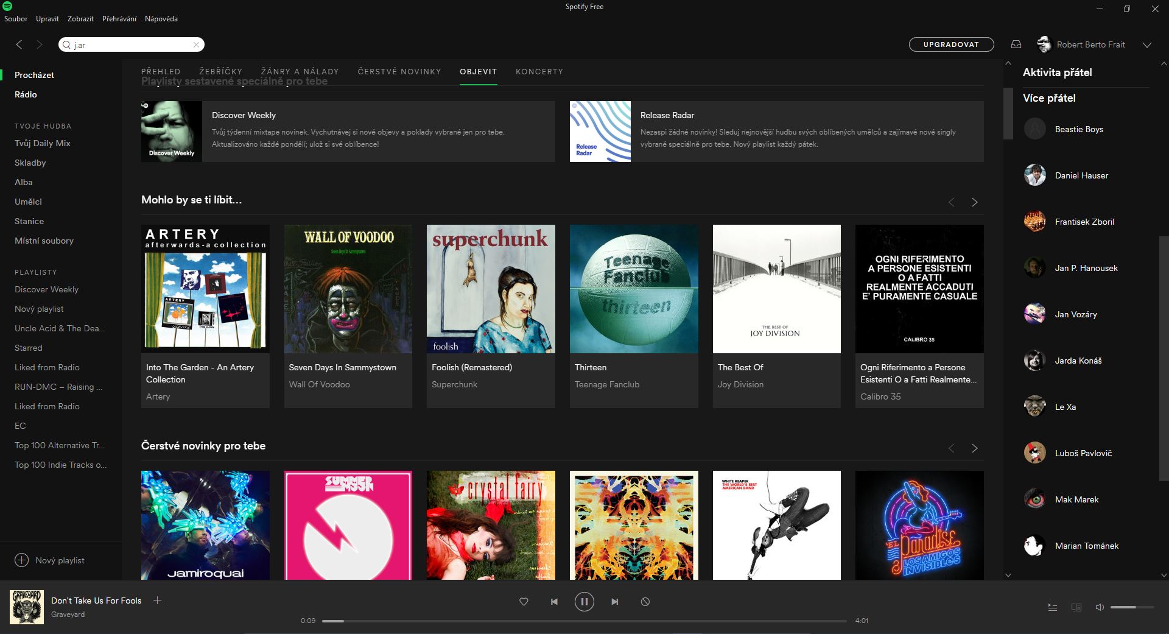Click Jan Vozáry's friend avatar

pyautogui.click(x=1034, y=314)
